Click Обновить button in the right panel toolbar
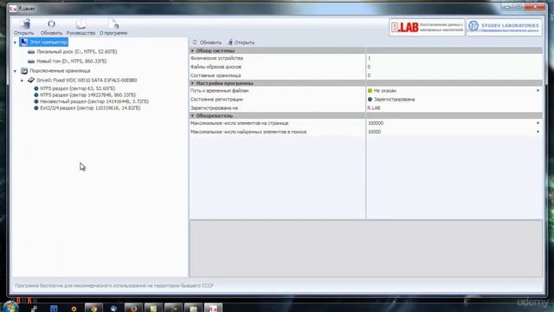The image size is (554, 312). point(207,42)
